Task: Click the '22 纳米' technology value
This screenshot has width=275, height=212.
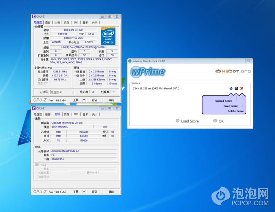Action: [56, 42]
